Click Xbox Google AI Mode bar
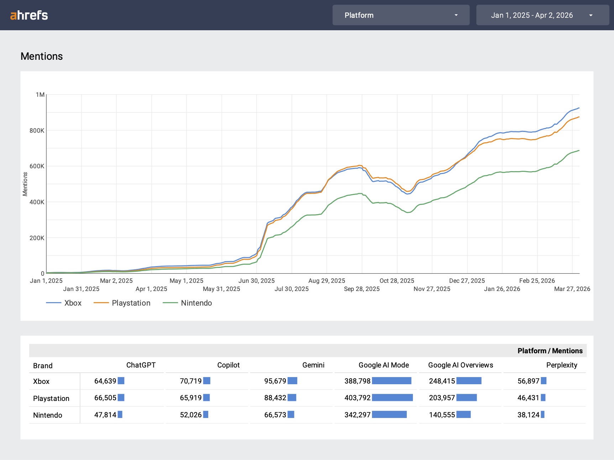This screenshot has height=460, width=614. 392,381
